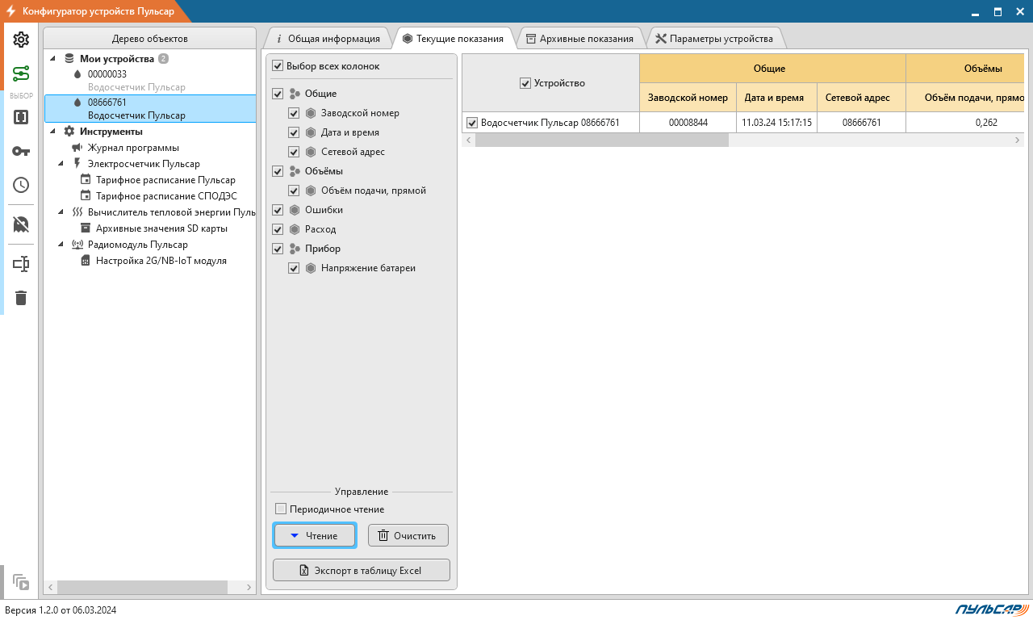
Task: Toggle Напряжение батареи checkbox
Action: tap(295, 268)
